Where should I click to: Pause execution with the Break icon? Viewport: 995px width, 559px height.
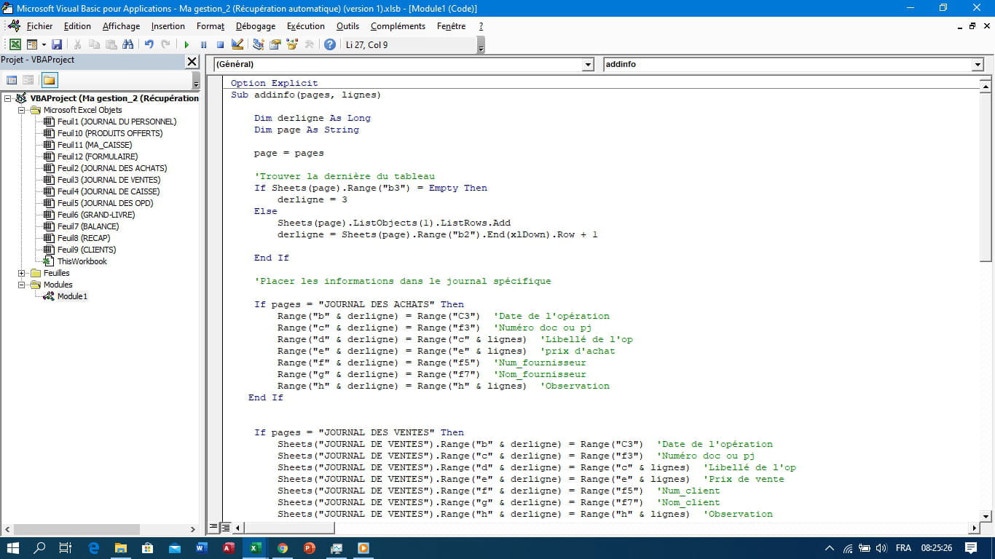[203, 44]
